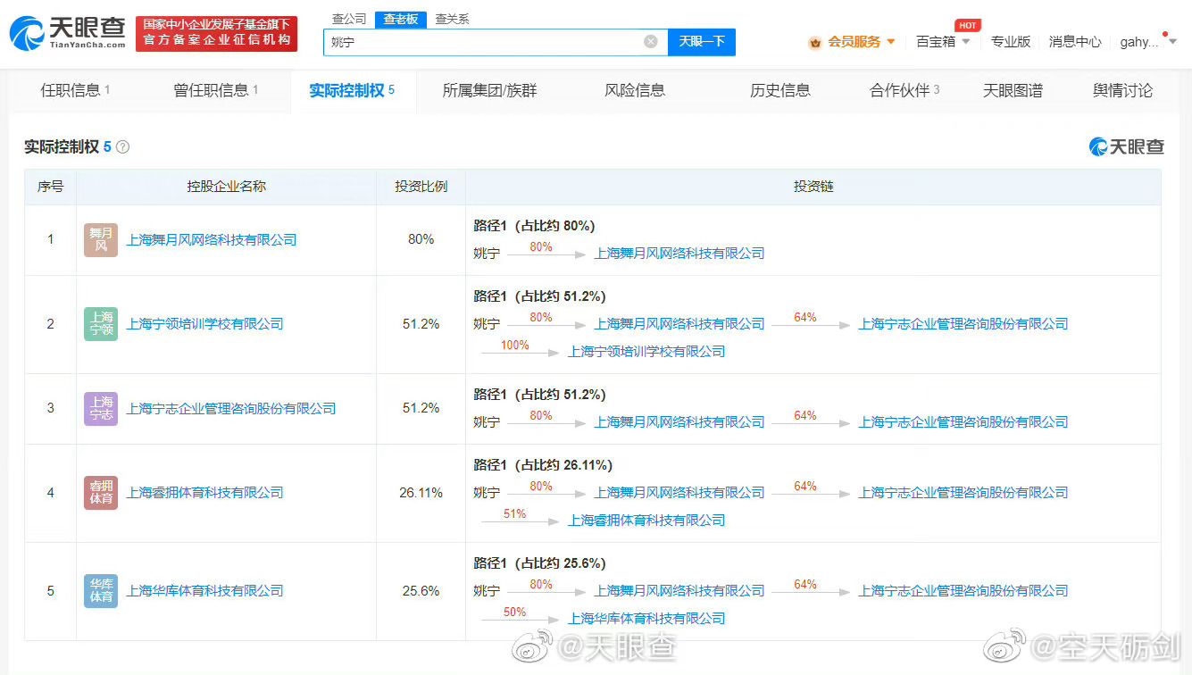Click the 投资比例 column header

pos(421,187)
